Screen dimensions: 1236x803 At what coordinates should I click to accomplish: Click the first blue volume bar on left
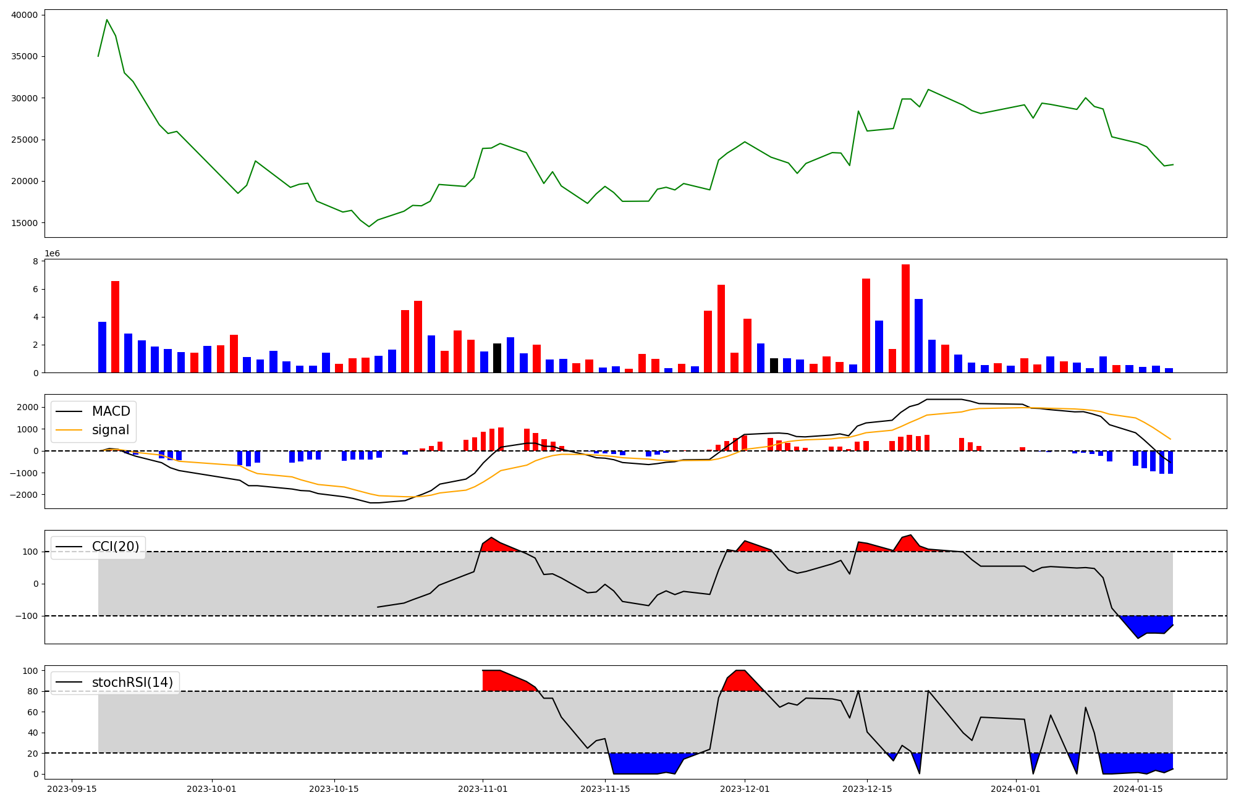(x=102, y=347)
